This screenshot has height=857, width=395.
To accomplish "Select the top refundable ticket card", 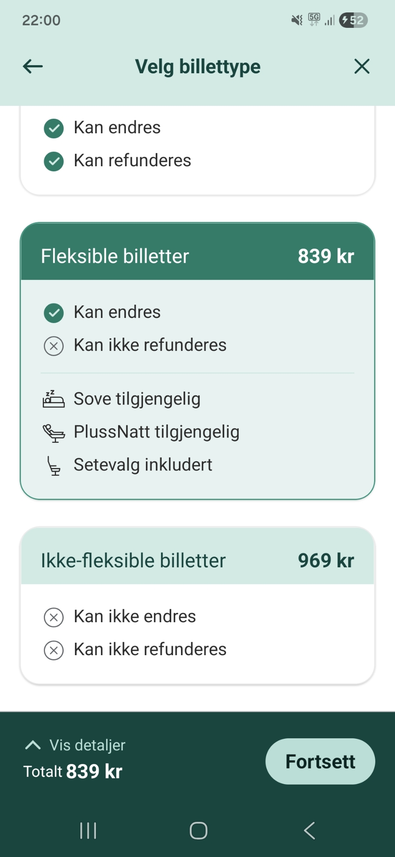I will click(x=197, y=146).
